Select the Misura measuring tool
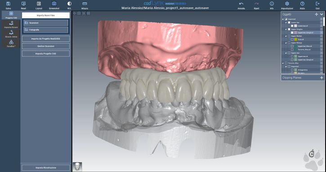This screenshot has height=172, width=326. click(85, 4)
